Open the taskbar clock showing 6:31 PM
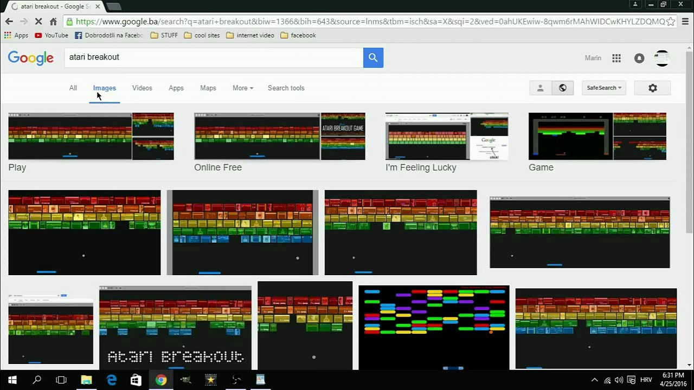The height and width of the screenshot is (390, 694). (x=673, y=380)
